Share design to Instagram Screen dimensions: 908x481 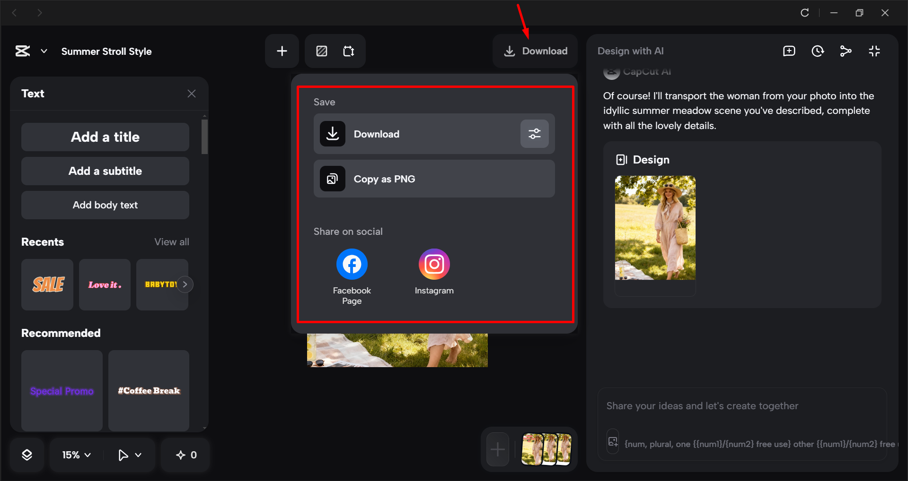click(x=433, y=264)
